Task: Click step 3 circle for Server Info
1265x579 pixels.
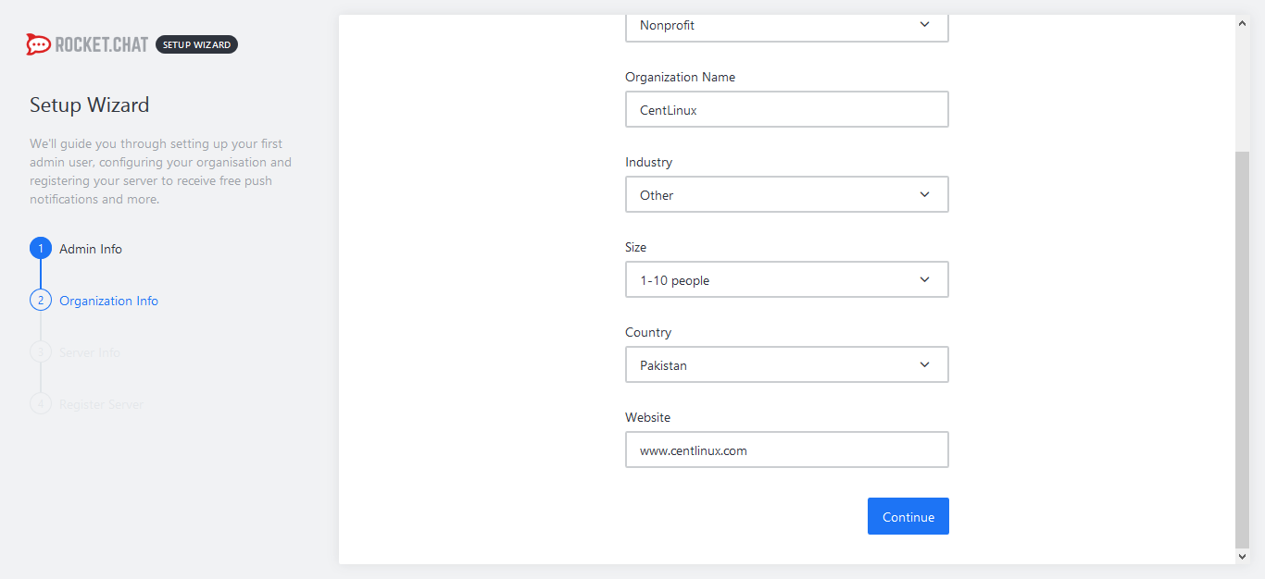Action: click(x=41, y=352)
